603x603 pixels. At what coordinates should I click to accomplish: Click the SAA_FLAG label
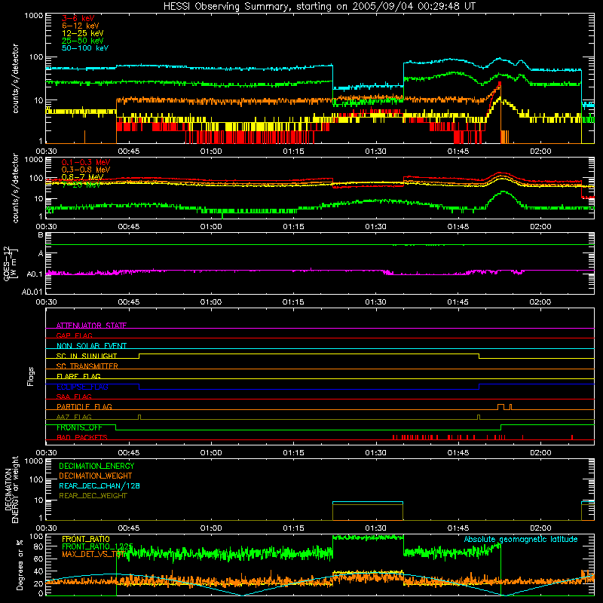coord(74,396)
